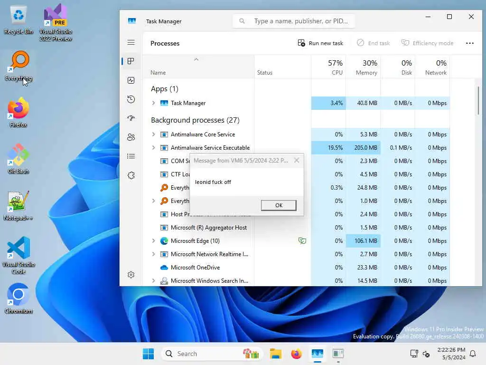The image size is (486, 365).
Task: Click the Microsoft Edge efficiency leaf icon
Action: click(x=302, y=241)
